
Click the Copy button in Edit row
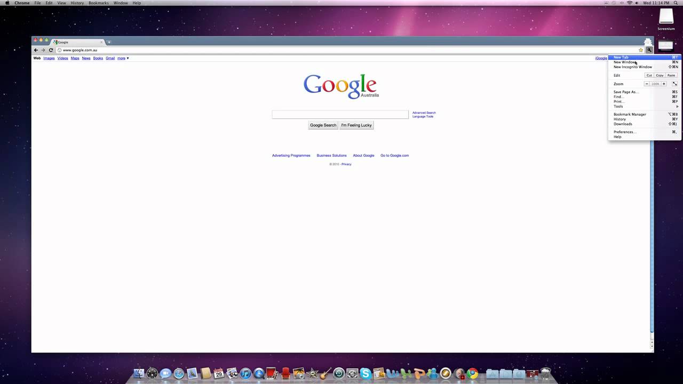click(660, 75)
